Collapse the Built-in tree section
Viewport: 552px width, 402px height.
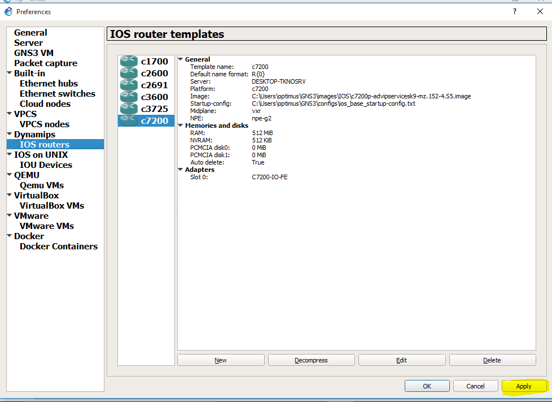[x=10, y=73]
